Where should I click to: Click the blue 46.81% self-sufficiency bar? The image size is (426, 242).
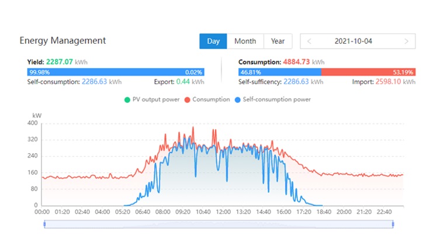point(280,72)
